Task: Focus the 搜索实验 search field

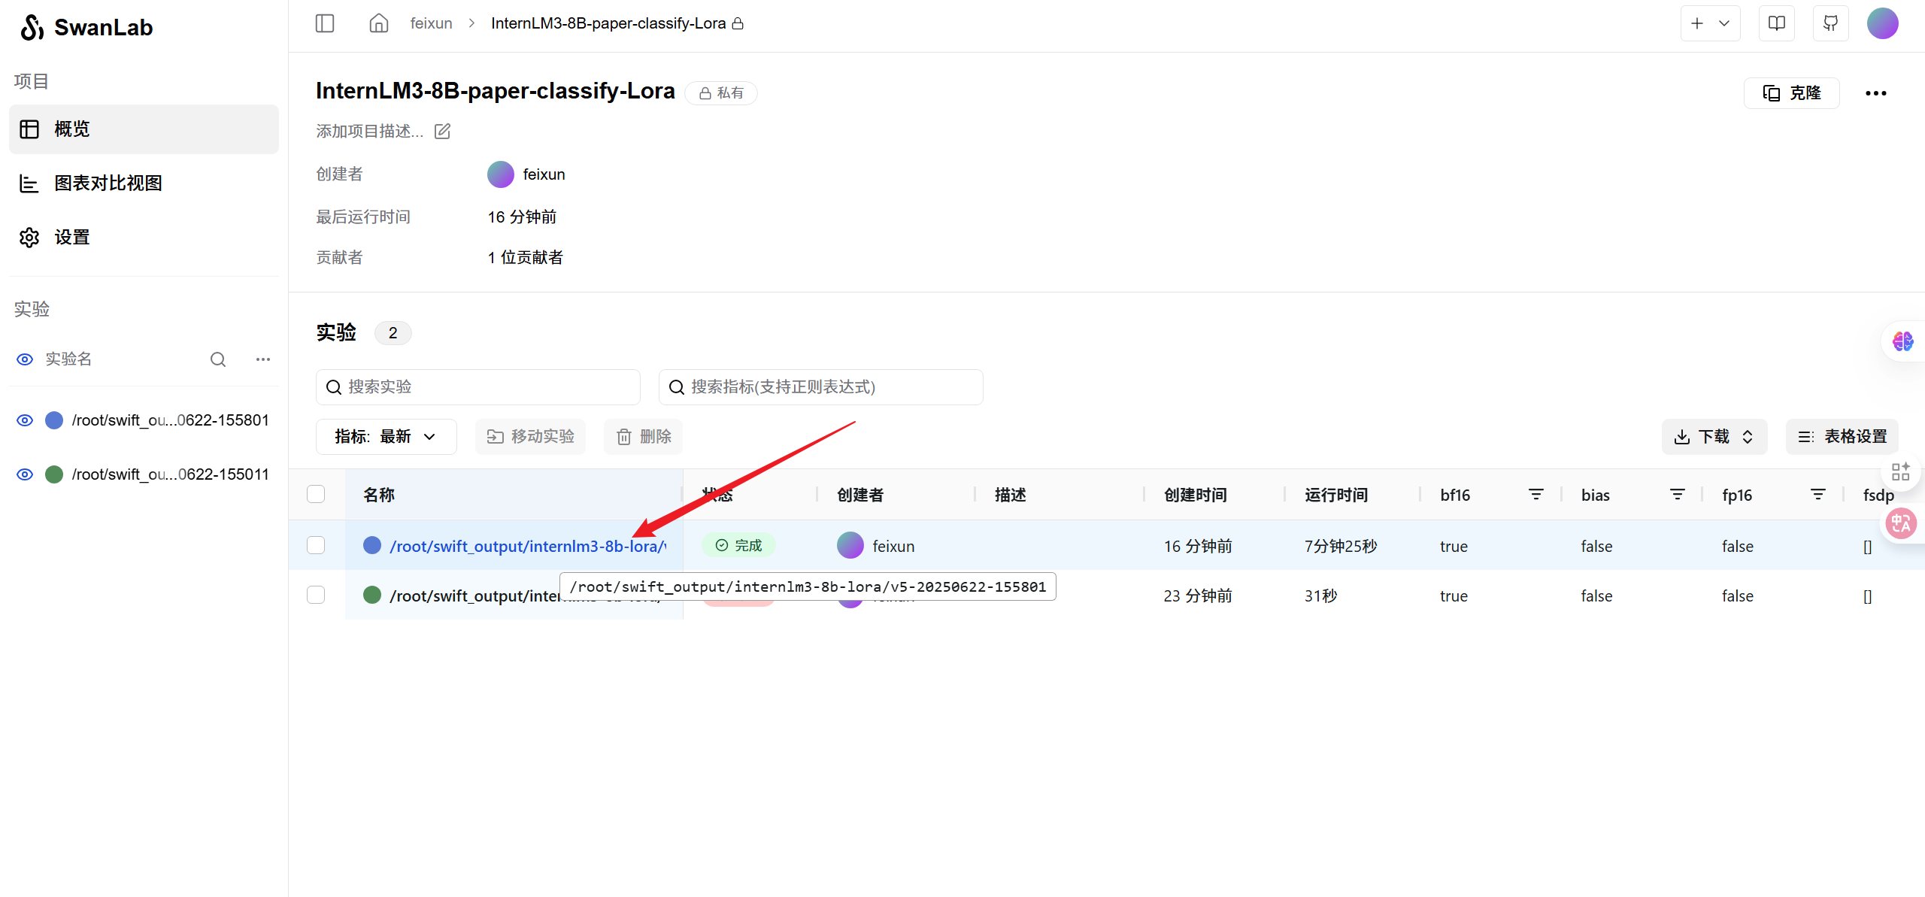Action: click(x=478, y=387)
